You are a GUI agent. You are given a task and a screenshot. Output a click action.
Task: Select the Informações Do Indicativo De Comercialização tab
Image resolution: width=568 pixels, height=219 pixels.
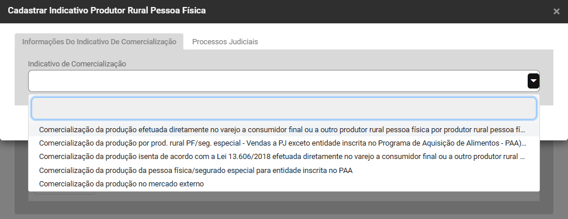pyautogui.click(x=99, y=41)
